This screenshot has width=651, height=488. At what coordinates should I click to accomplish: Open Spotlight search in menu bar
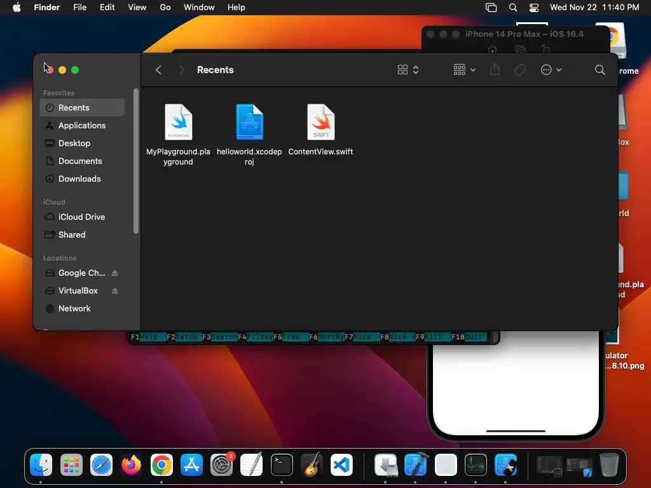(x=513, y=8)
